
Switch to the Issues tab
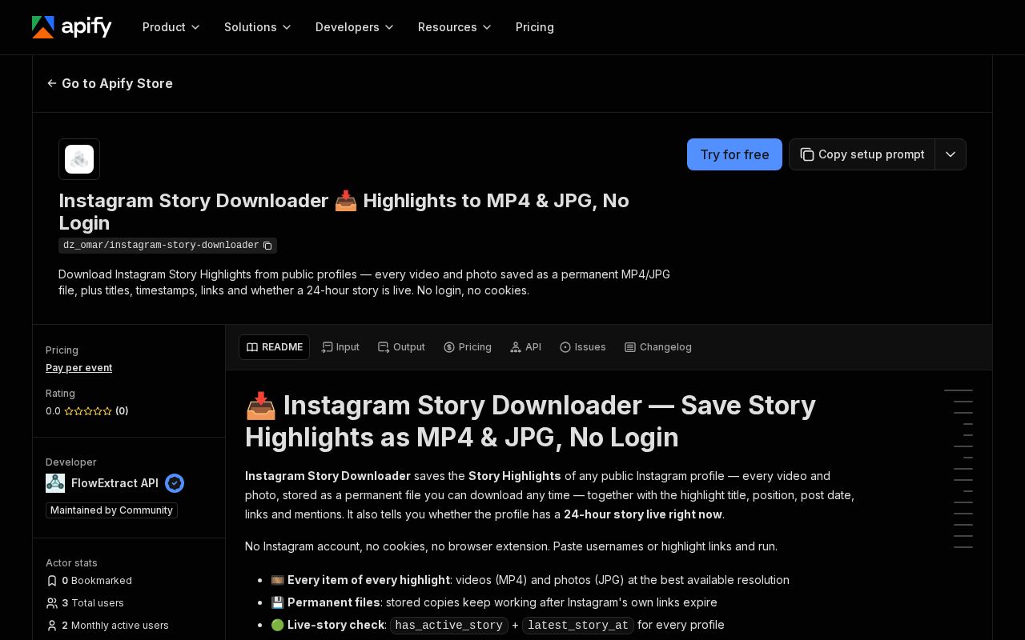click(x=583, y=347)
